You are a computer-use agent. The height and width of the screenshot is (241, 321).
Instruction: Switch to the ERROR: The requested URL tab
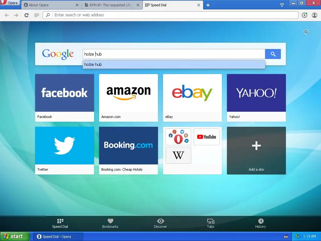112,5
